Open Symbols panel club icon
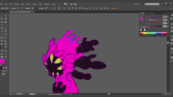Viewport: 173px width, 97px height. click(172, 31)
